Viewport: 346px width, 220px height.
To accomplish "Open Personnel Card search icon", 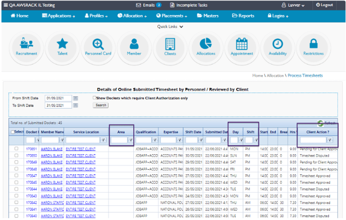I will 98,44.
